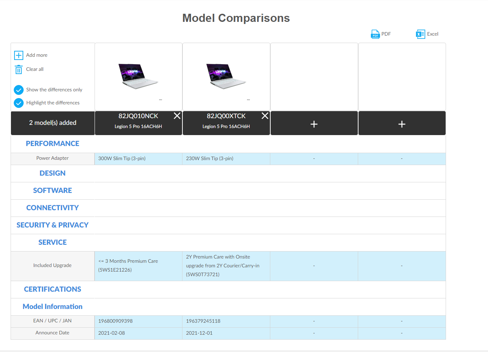Add a model in third column plus
488x352 pixels.
[314, 124]
